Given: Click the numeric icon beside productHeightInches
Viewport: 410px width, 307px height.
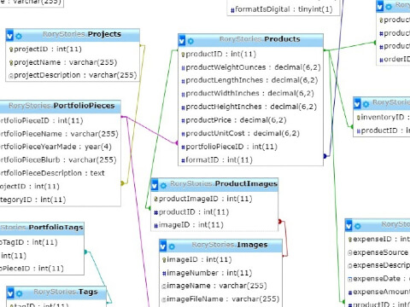Looking at the screenshot, I should (184, 107).
